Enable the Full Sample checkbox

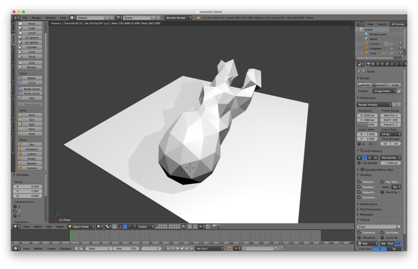coord(359,162)
